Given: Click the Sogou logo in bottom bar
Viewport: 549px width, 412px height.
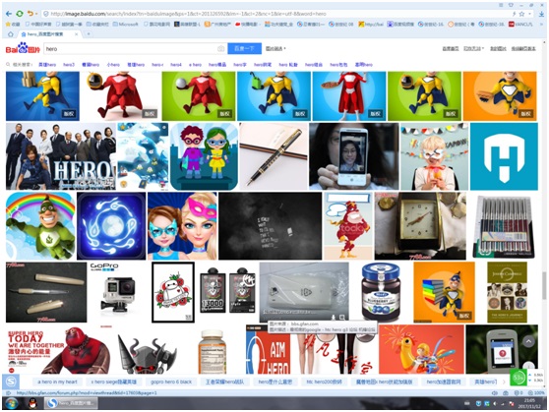Looking at the screenshot, I should tap(11, 382).
